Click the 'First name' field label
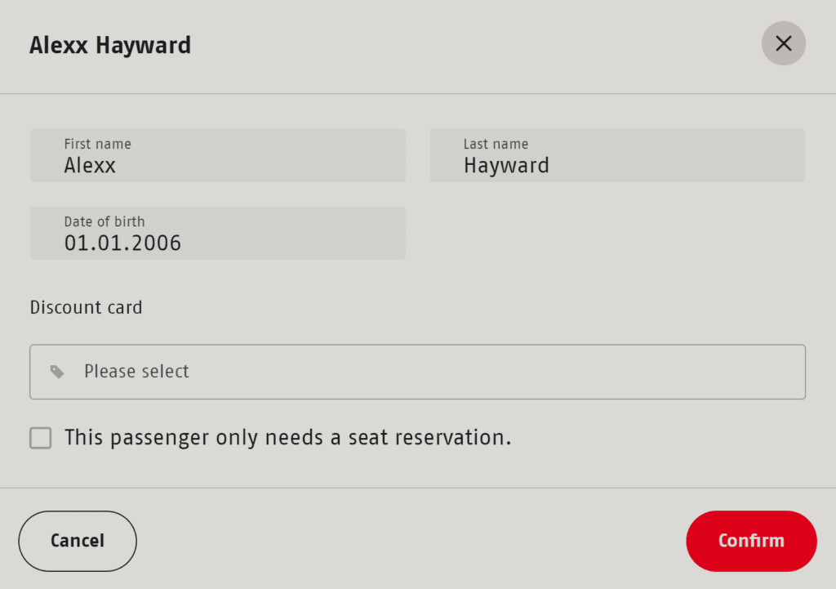The image size is (836, 589). click(x=97, y=145)
